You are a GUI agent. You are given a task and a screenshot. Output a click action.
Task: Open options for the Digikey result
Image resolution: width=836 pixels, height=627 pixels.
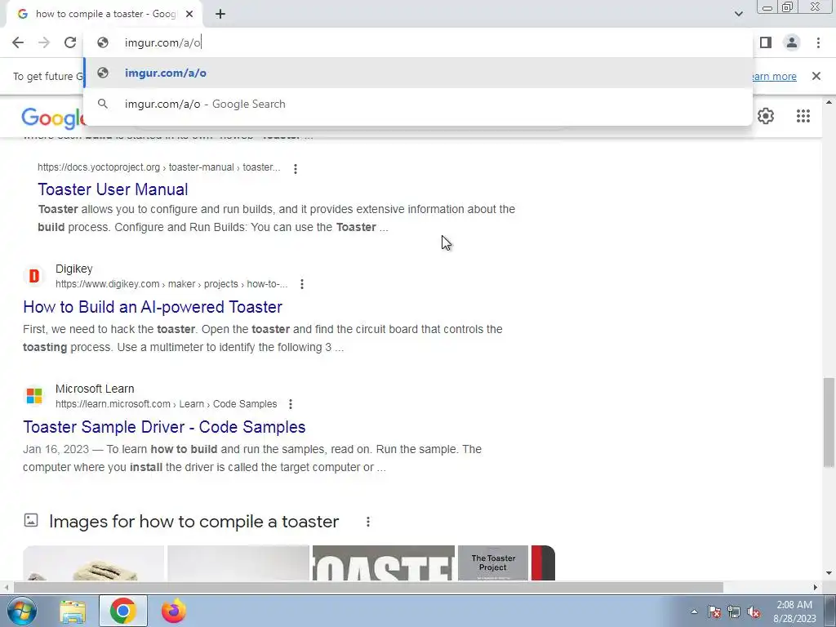coord(302,284)
